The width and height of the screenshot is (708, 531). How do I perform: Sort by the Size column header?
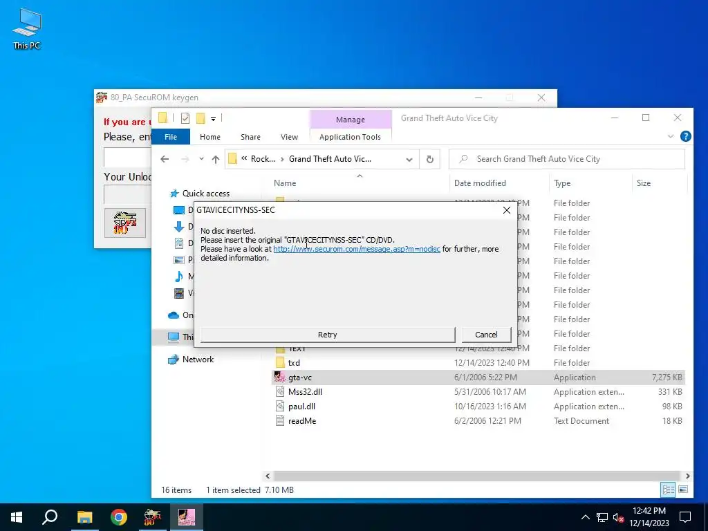pos(644,183)
